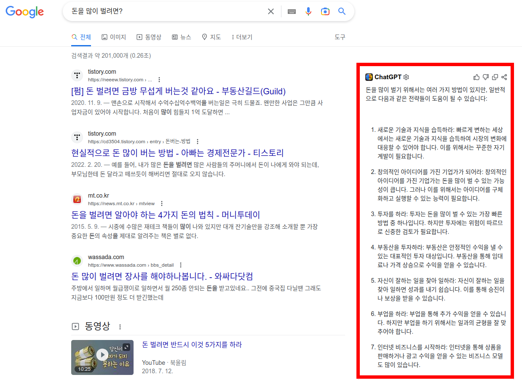
Task: Click snippet starting '2022. 2. 20. — 예를 들어'
Action: tap(196, 169)
